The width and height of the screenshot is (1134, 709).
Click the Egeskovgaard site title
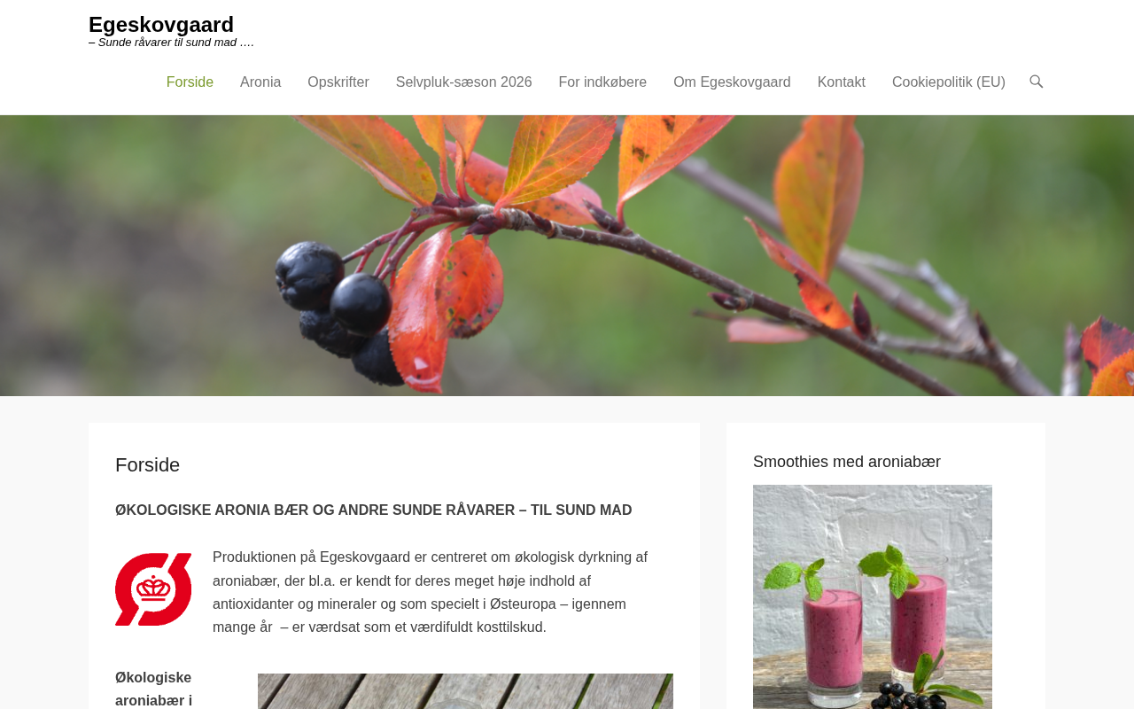tap(161, 25)
